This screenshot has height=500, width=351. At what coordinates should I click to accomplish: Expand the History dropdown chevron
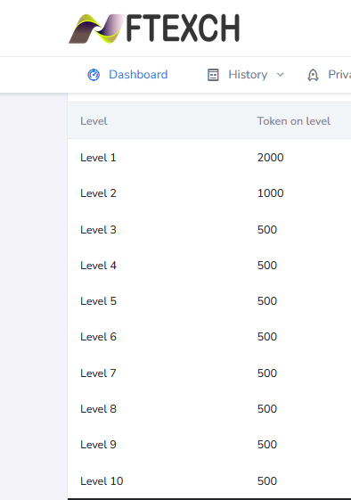(x=281, y=75)
